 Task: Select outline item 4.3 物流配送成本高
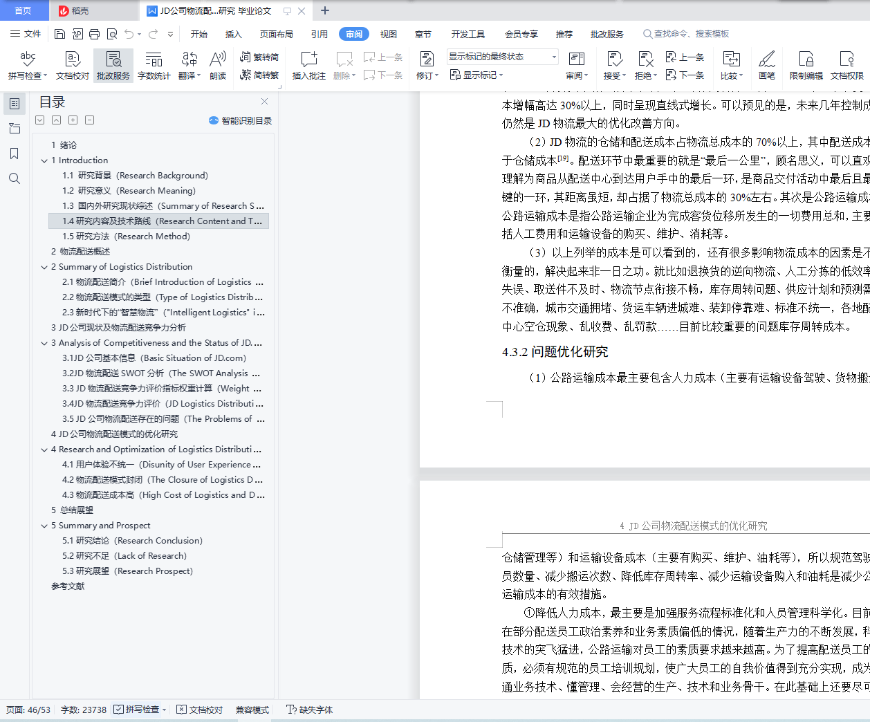(163, 495)
